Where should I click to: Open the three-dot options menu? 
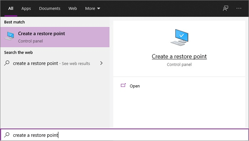[x=239, y=9]
